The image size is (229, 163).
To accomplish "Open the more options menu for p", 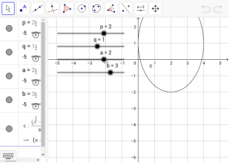I will pyautogui.click(x=36, y=24).
